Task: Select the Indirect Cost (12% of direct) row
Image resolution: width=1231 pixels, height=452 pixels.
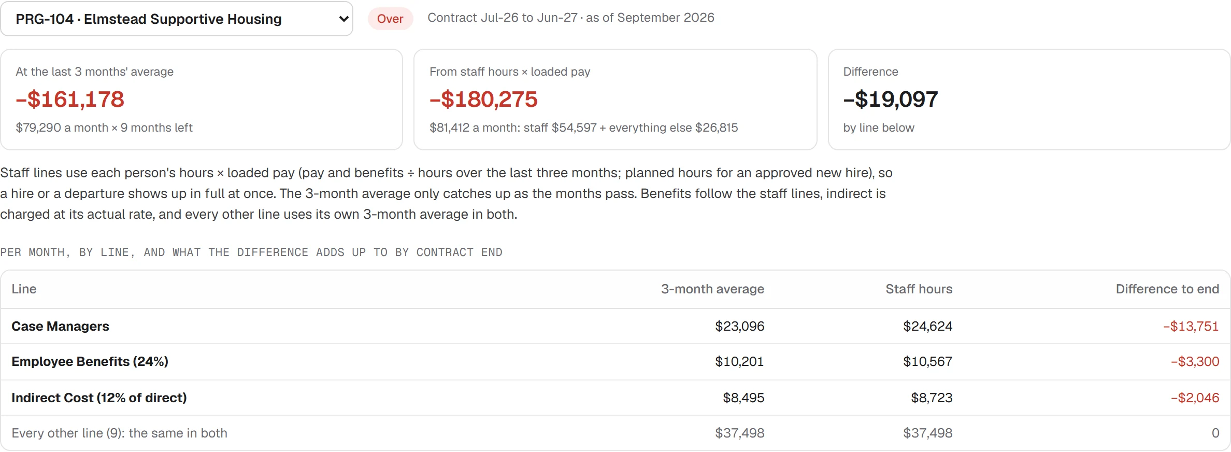Action: (615, 398)
